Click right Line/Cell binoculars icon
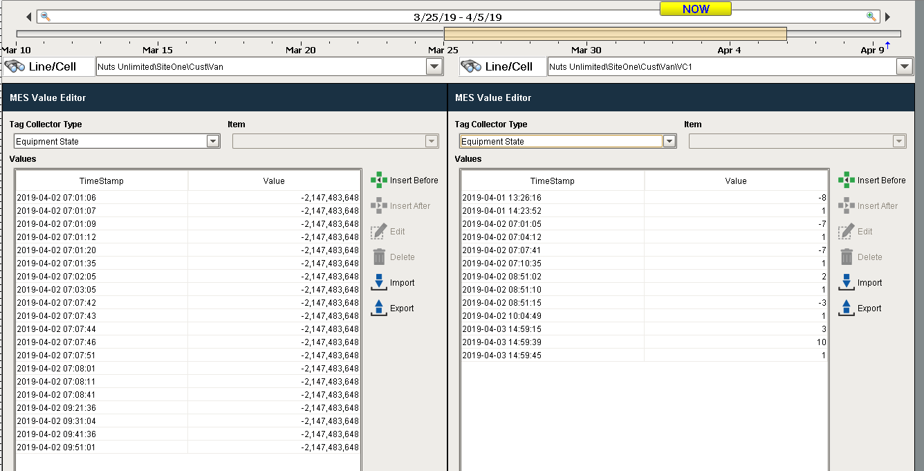The width and height of the screenshot is (924, 471). point(472,66)
